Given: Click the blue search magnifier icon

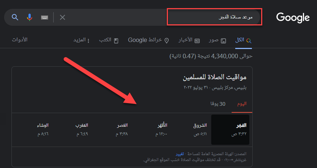Looking at the screenshot, I should click(x=15, y=17).
